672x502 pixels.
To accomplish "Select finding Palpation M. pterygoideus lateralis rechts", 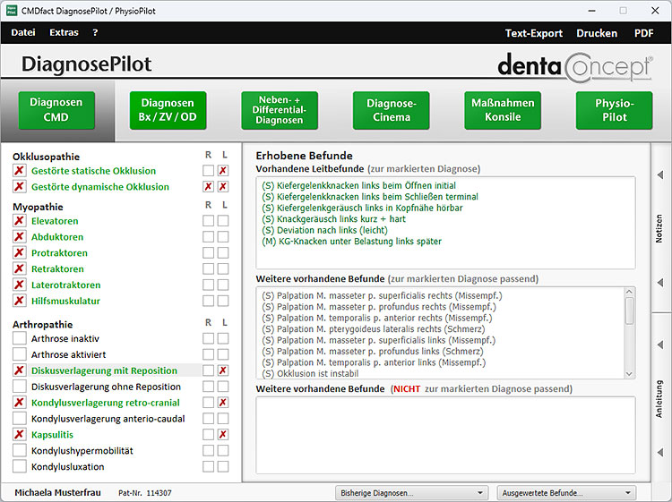I will pos(374,329).
